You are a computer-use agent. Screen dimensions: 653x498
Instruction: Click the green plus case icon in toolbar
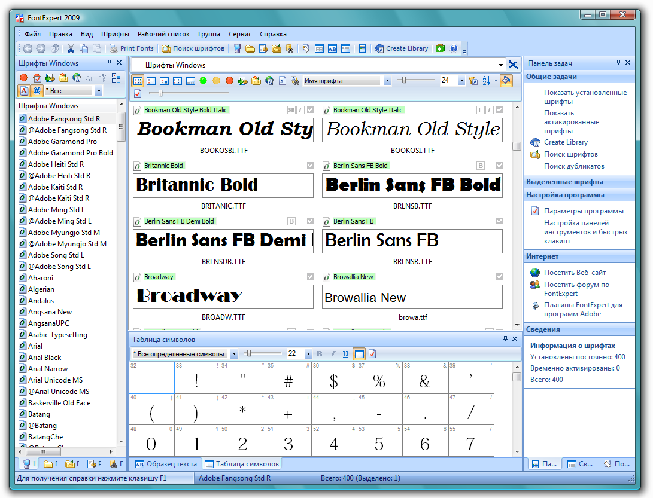440,48
